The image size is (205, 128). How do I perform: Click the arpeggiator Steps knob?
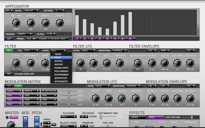coord(60,23)
